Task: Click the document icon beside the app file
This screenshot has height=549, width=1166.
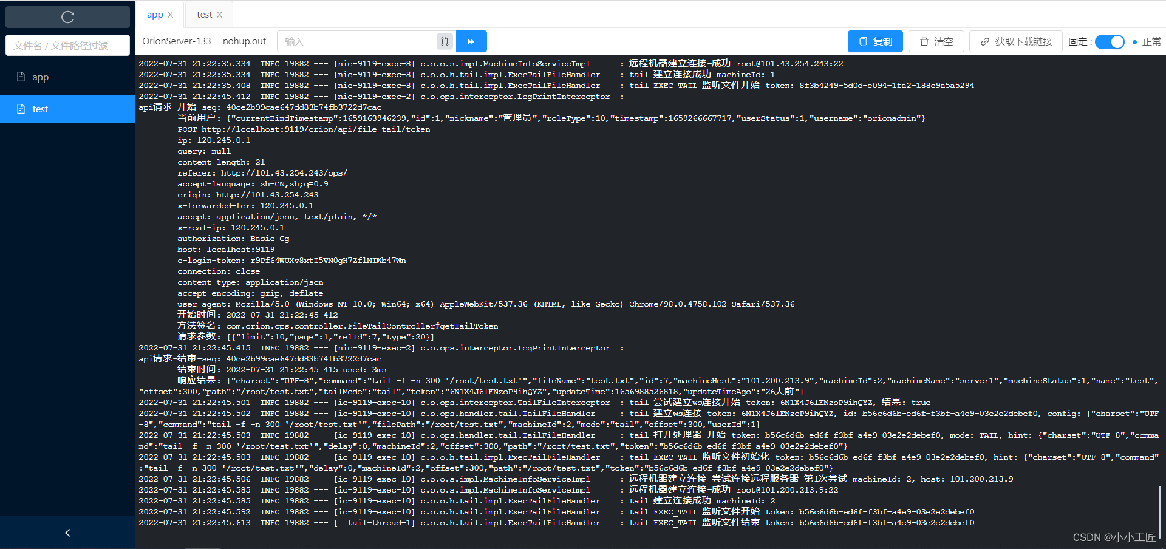Action: [21, 77]
